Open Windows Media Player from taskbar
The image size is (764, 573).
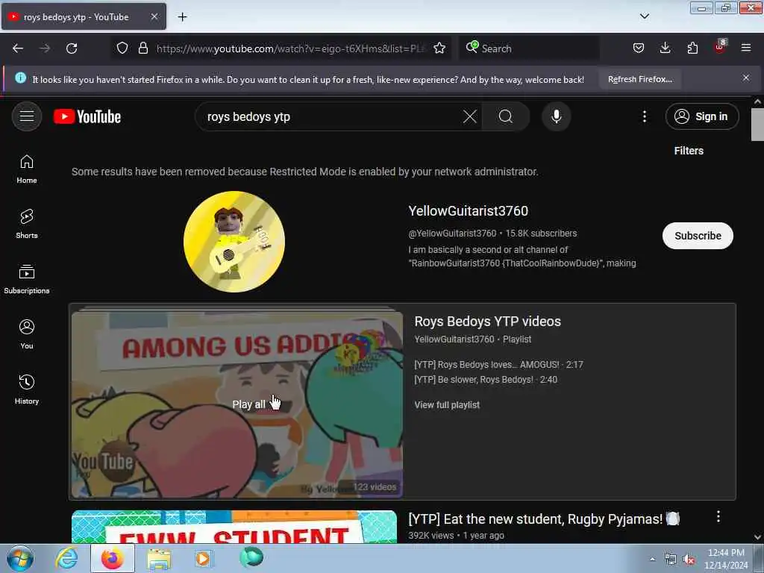coord(203,558)
